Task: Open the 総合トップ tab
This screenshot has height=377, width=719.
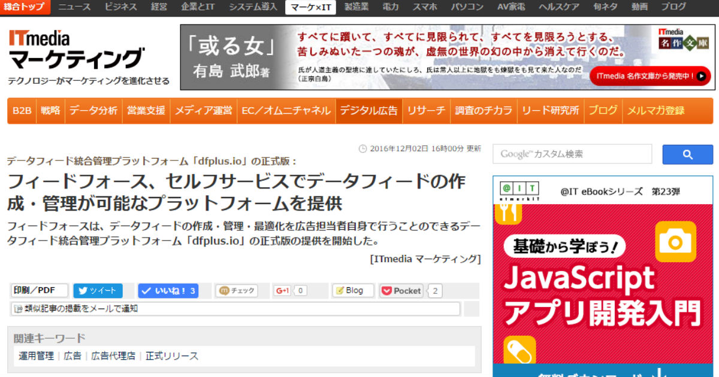Action: tap(25, 7)
